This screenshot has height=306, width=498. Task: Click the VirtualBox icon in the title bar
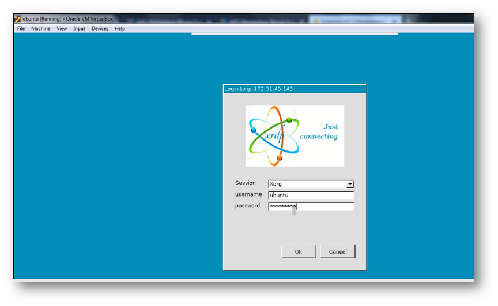pos(18,19)
